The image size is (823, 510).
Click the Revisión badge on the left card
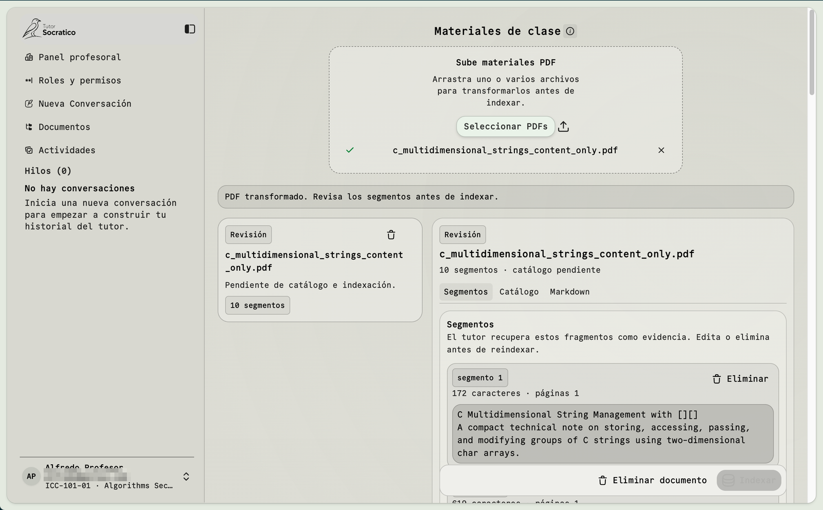tap(248, 234)
